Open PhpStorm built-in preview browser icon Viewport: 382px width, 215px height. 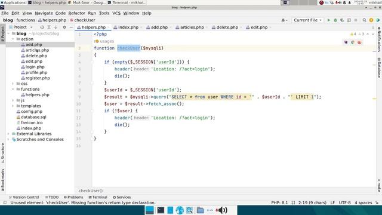click(346, 42)
